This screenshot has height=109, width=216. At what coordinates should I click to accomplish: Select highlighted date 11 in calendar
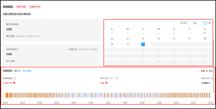coord(143,44)
